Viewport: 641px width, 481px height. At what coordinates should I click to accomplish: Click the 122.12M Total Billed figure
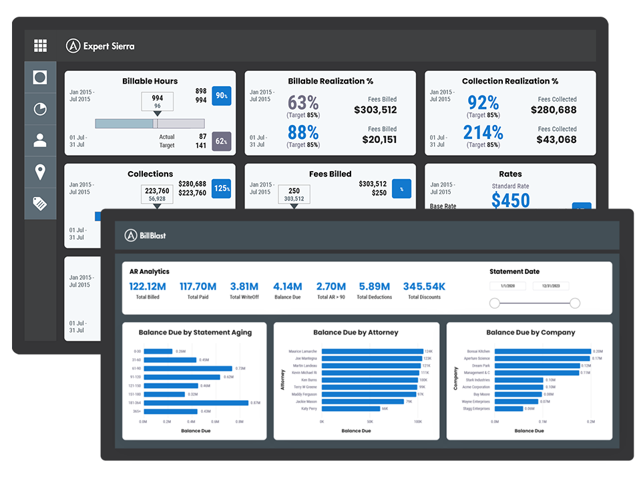pos(148,287)
